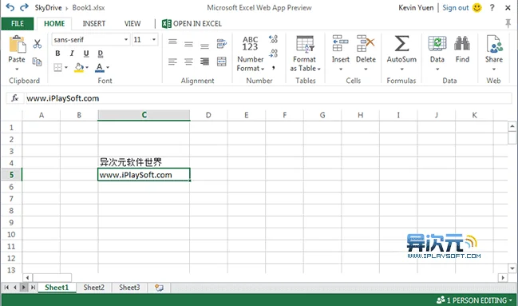The image size is (518, 306).
Task: Toggle italic formatting
Action: tap(72, 54)
